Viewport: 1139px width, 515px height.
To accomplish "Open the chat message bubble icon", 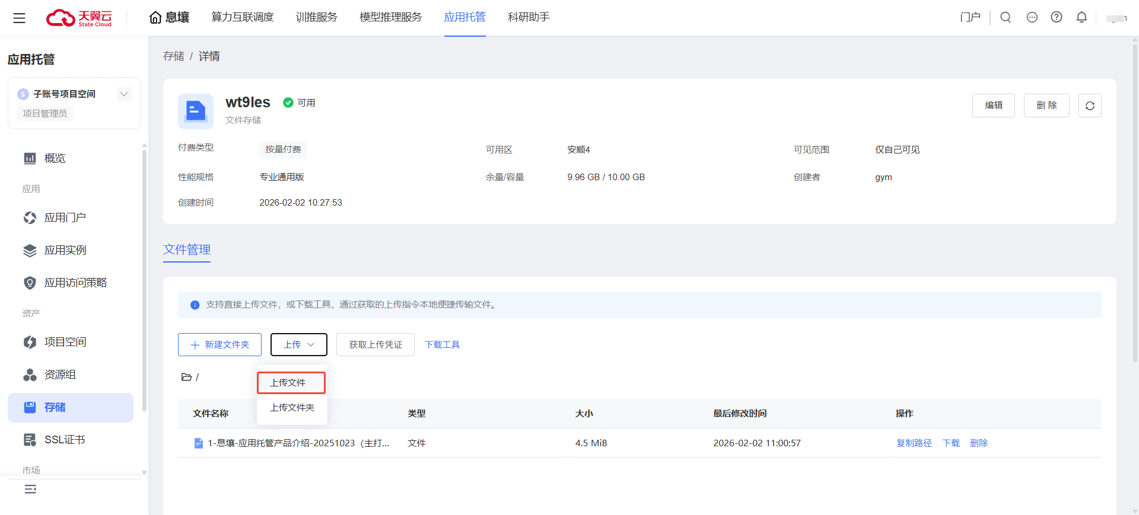I will [1032, 17].
